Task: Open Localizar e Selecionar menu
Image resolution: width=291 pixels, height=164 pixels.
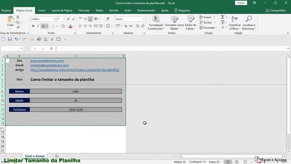Action: coord(249,23)
